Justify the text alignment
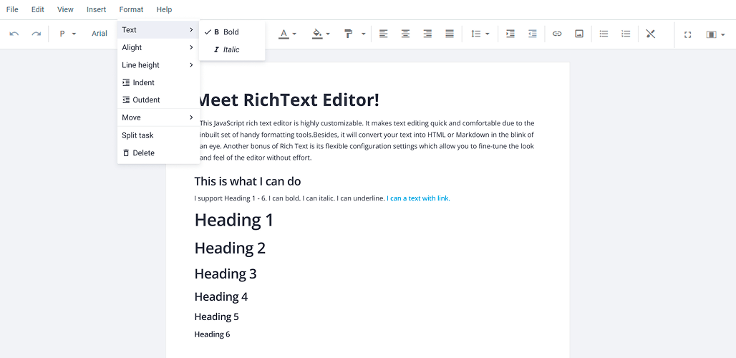736x358 pixels. pyautogui.click(x=449, y=34)
